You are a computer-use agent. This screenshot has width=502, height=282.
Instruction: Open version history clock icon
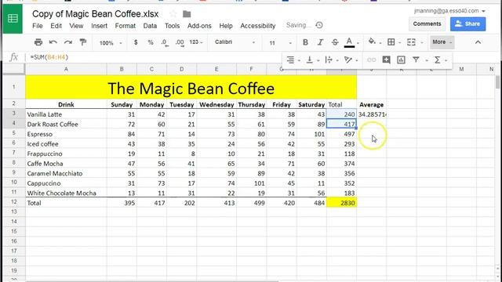[319, 25]
